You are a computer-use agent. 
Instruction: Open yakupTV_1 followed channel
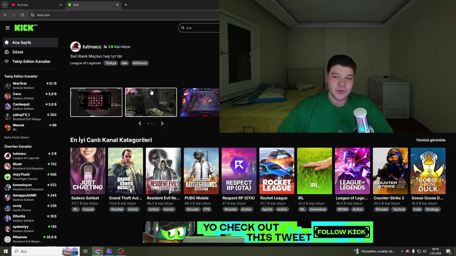(x=30, y=117)
